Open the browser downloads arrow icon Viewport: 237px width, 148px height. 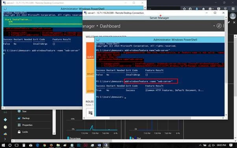point(196,9)
